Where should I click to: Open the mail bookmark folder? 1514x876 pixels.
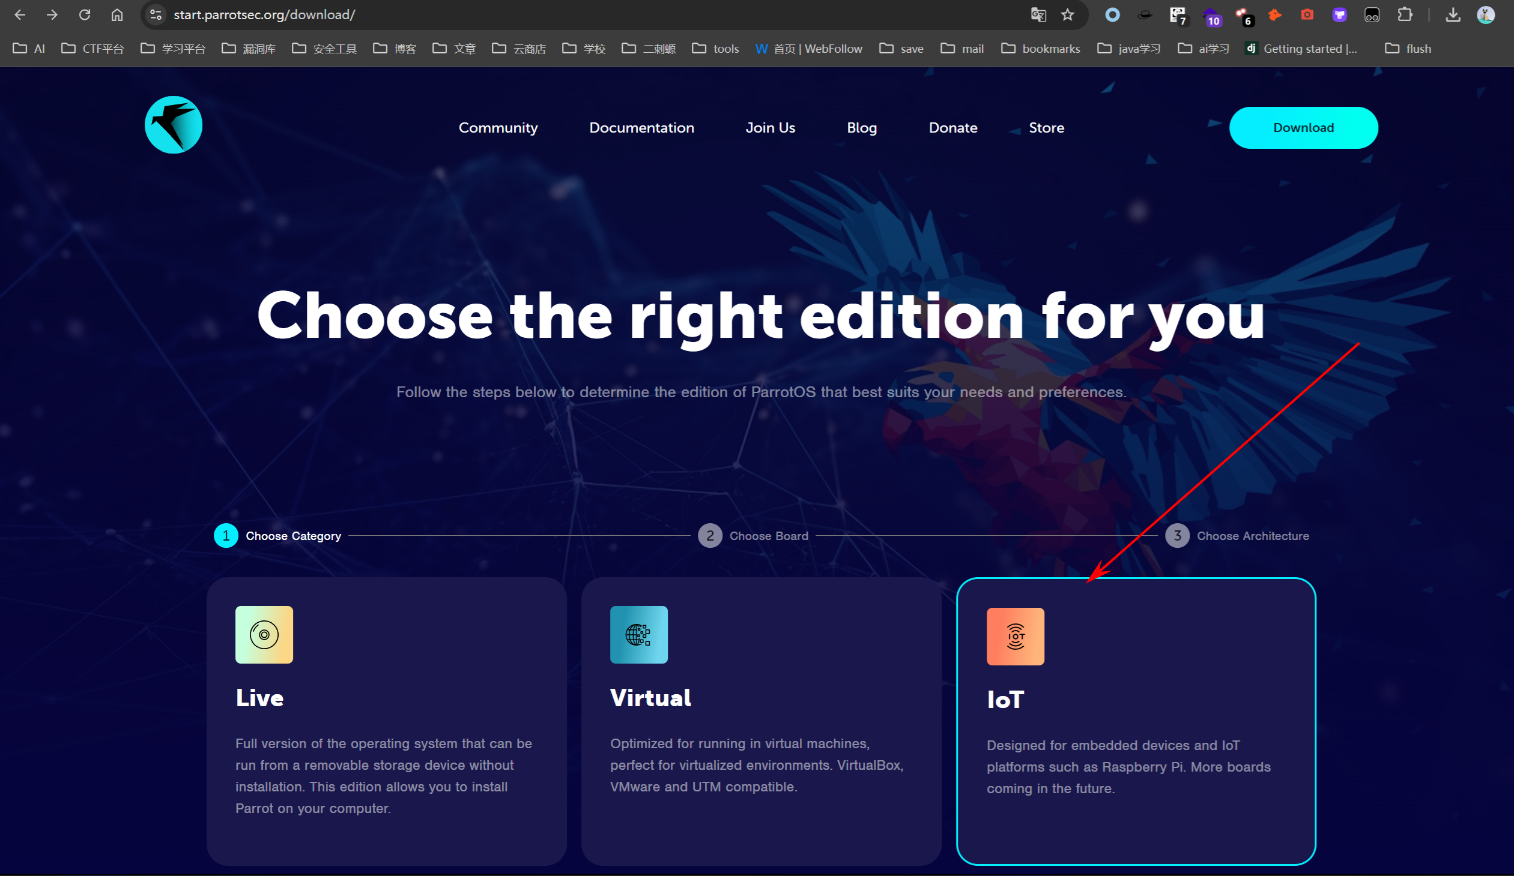962,49
